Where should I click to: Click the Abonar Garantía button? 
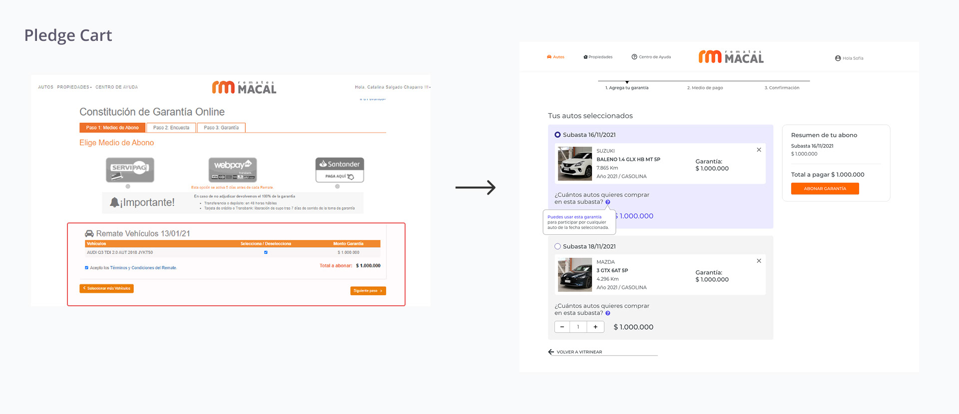click(825, 189)
